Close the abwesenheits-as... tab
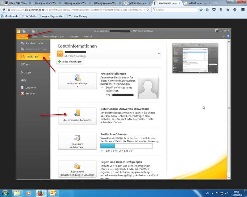247x197 pixels. click(x=180, y=3)
